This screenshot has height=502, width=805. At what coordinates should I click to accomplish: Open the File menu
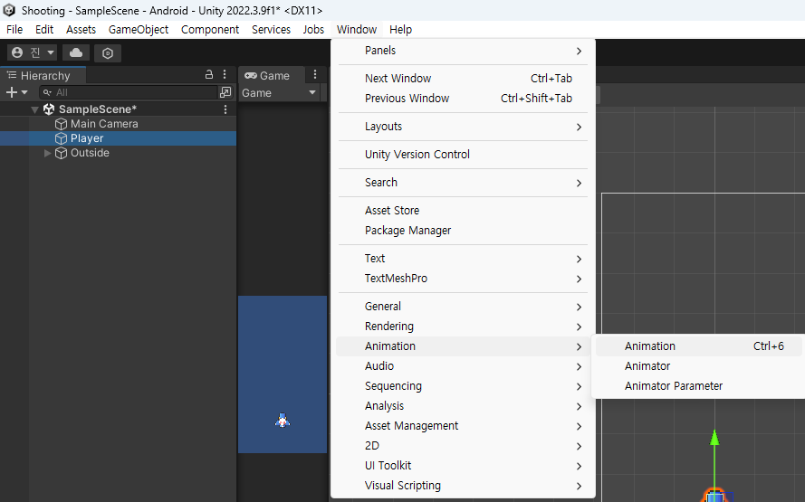(x=14, y=29)
